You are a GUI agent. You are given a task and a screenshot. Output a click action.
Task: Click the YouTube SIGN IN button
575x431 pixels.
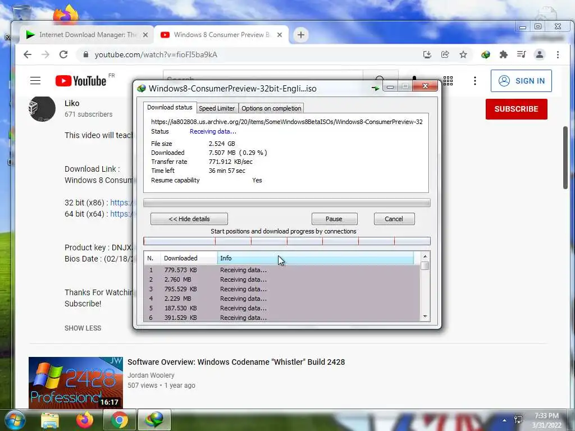pos(521,81)
